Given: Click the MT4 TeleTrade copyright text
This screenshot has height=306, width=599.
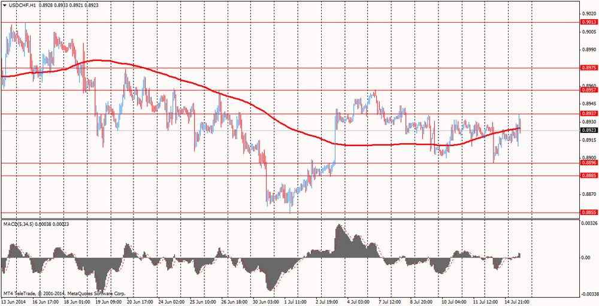Looking at the screenshot, I should click(64, 294).
